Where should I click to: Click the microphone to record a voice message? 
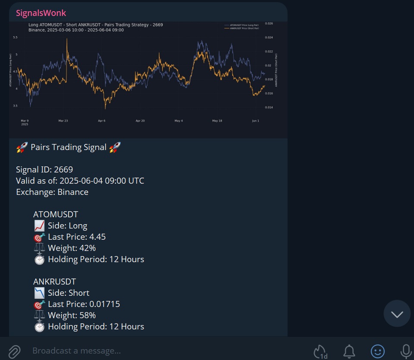point(405,351)
